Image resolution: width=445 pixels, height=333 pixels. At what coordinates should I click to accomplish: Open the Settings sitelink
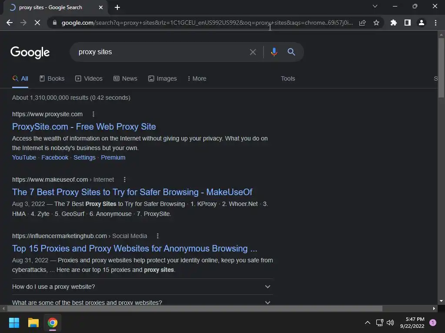[85, 157]
